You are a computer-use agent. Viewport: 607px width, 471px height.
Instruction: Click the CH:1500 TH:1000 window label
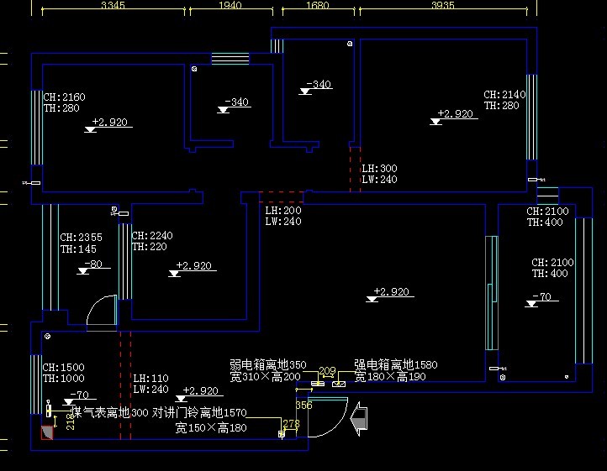64,373
